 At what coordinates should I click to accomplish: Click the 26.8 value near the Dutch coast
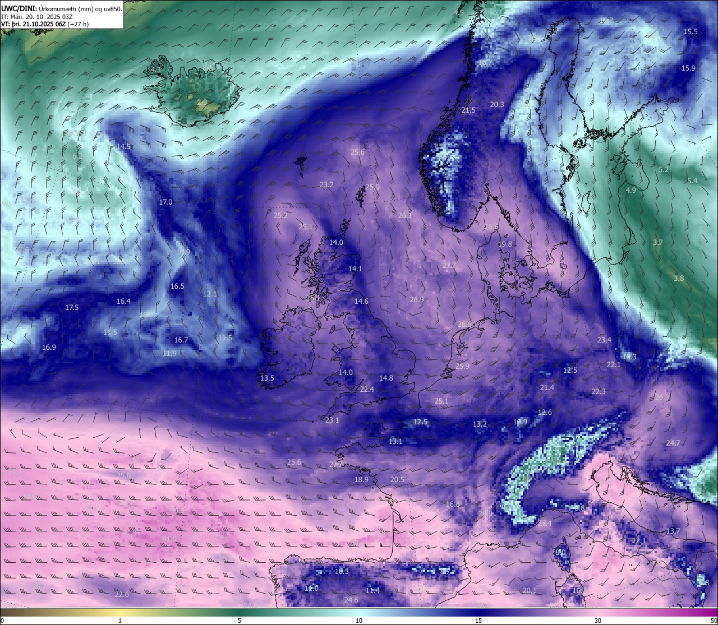pos(464,324)
